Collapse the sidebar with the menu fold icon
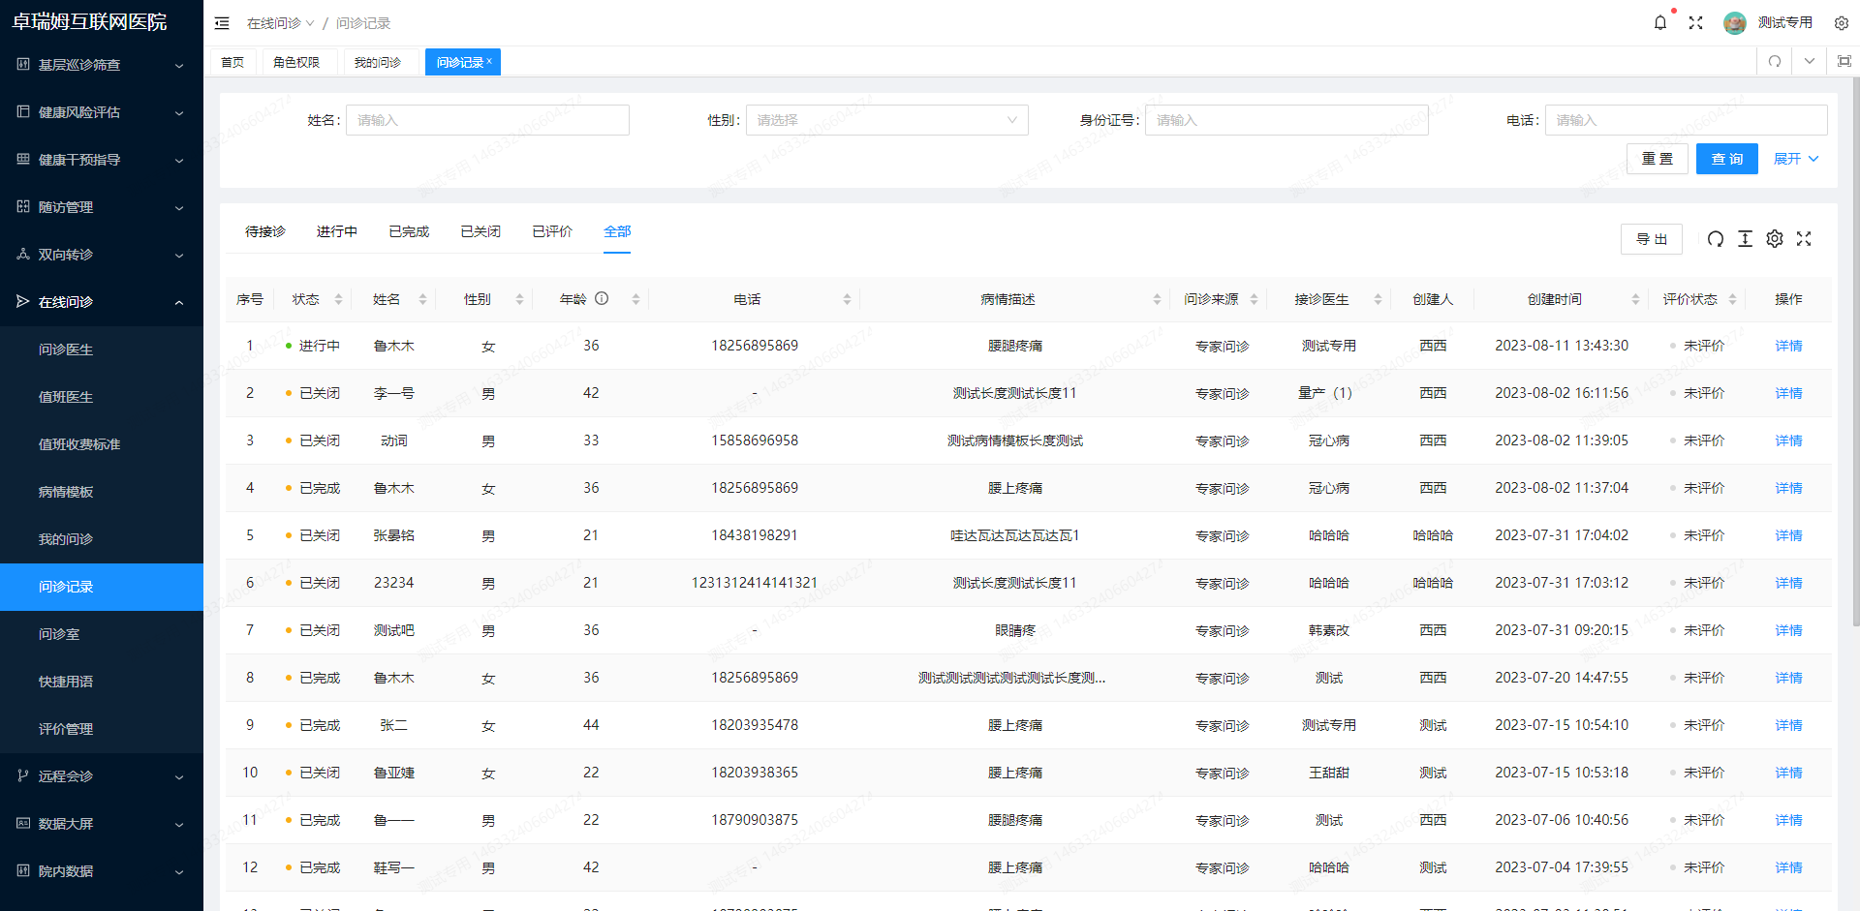Screen dimensions: 1860x911 [222, 23]
